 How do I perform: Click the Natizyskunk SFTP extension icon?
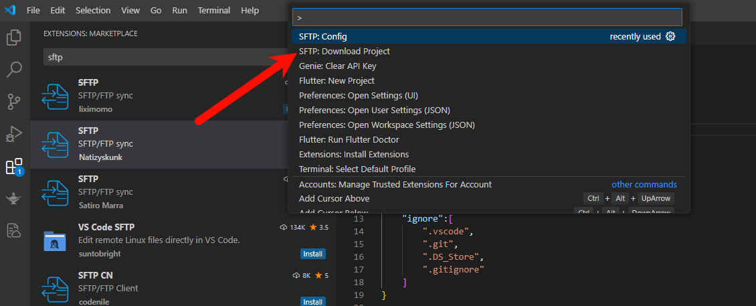coord(54,145)
